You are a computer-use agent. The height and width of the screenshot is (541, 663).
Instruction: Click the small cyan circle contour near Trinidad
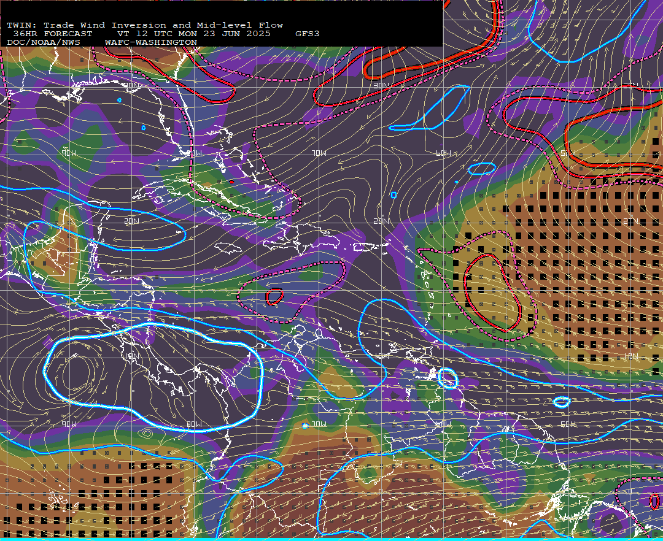448,378
